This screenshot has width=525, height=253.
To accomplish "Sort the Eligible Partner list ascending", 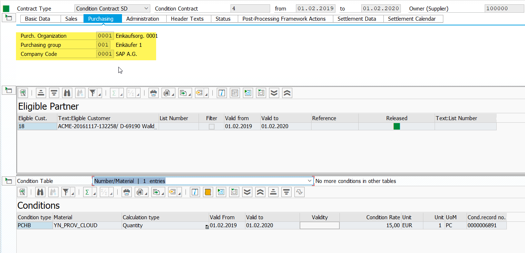I will (41, 93).
